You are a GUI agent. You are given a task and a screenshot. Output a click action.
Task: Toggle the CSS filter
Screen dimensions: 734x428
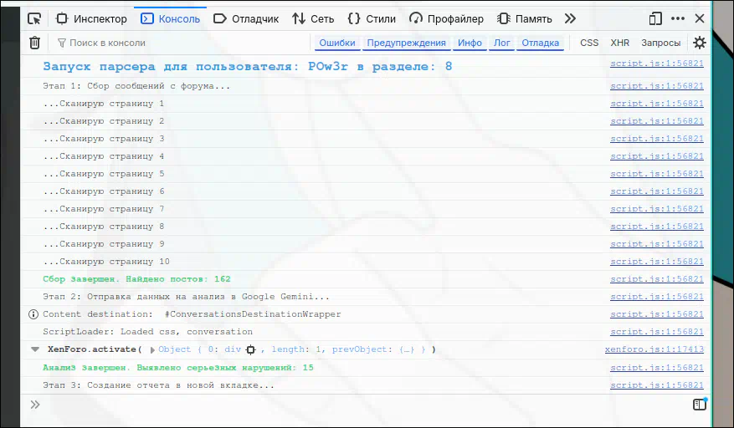589,43
